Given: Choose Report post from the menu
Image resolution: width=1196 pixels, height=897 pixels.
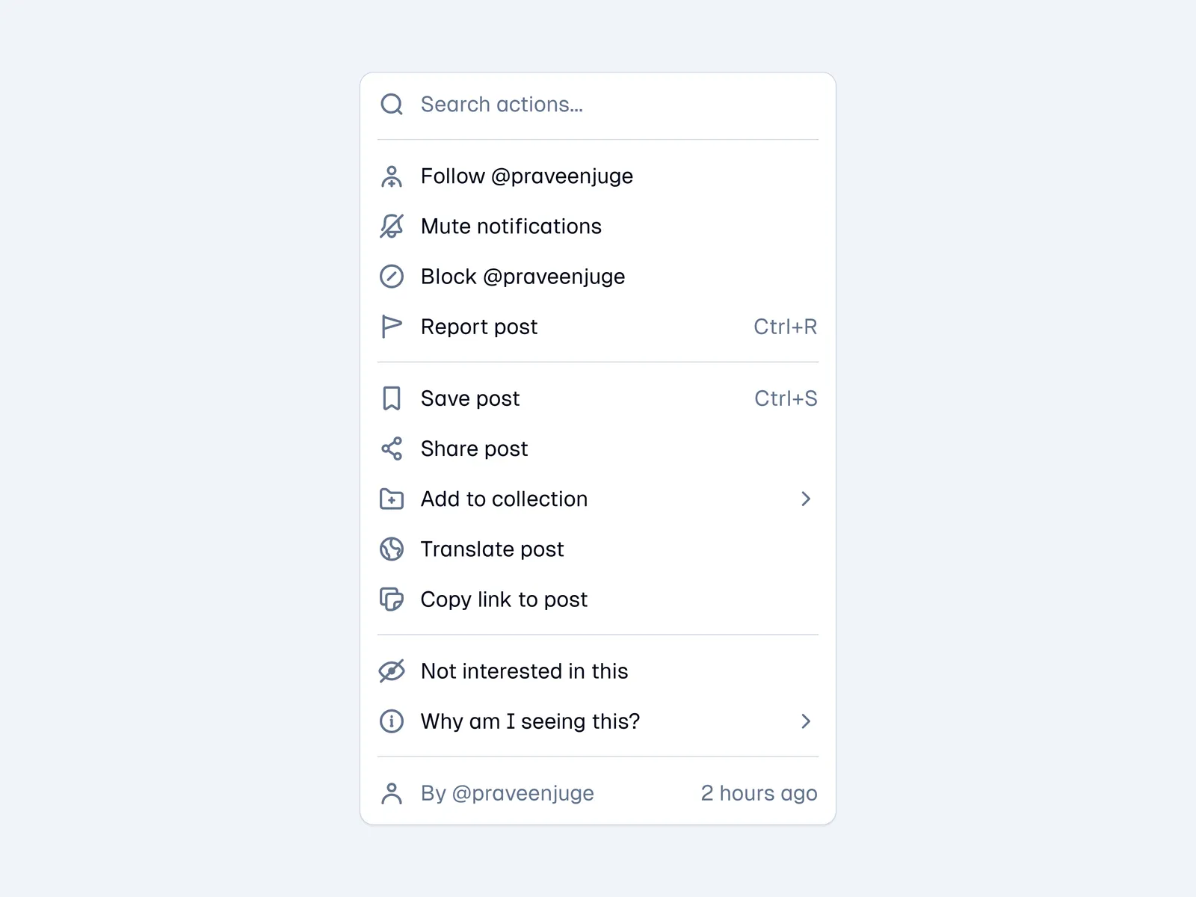Looking at the screenshot, I should [479, 327].
